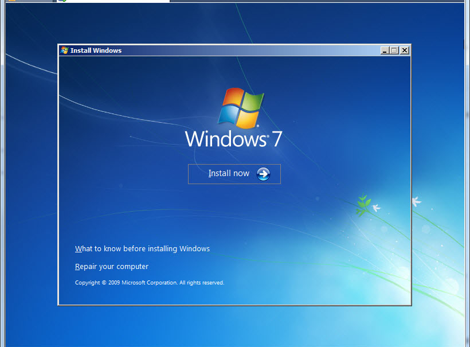
Task: Maximize the Install Windows window
Action: click(394, 50)
